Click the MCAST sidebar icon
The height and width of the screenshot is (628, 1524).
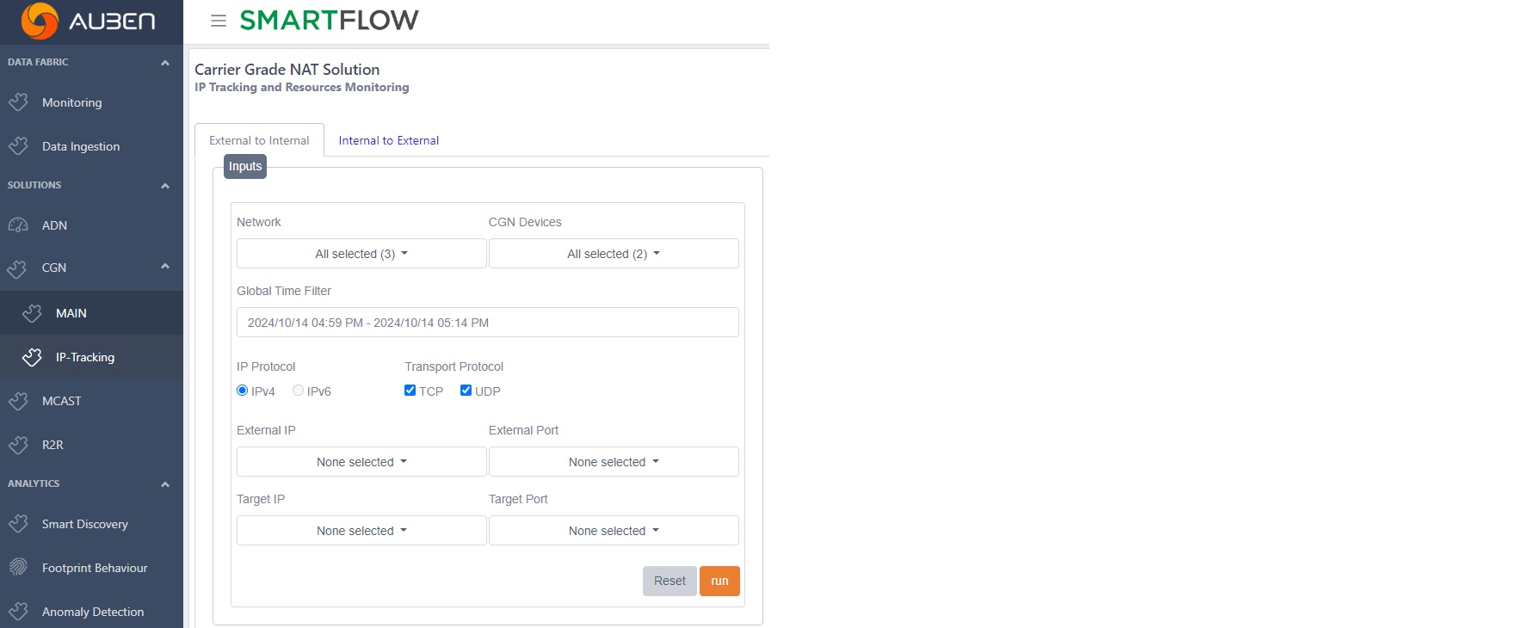point(19,401)
